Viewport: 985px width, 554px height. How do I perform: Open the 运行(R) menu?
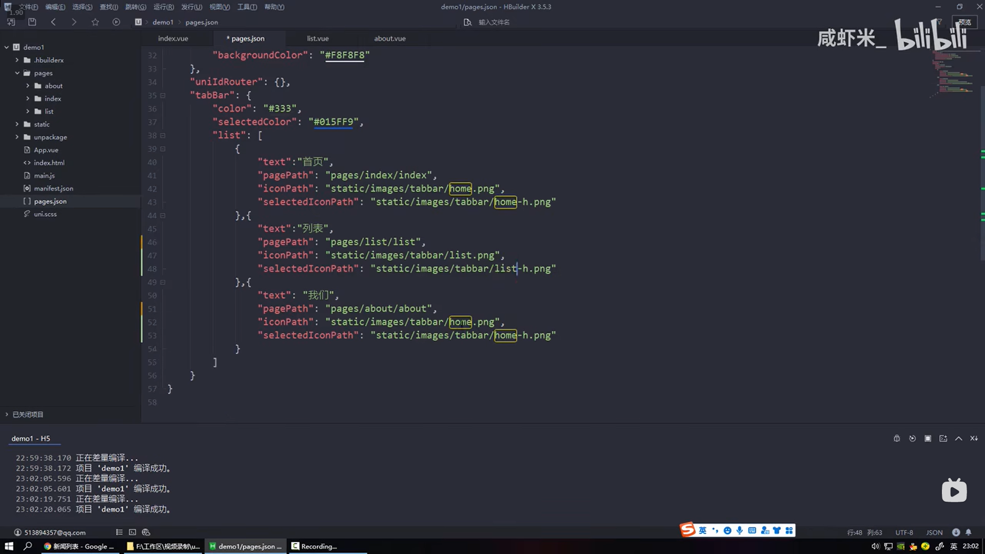164,7
